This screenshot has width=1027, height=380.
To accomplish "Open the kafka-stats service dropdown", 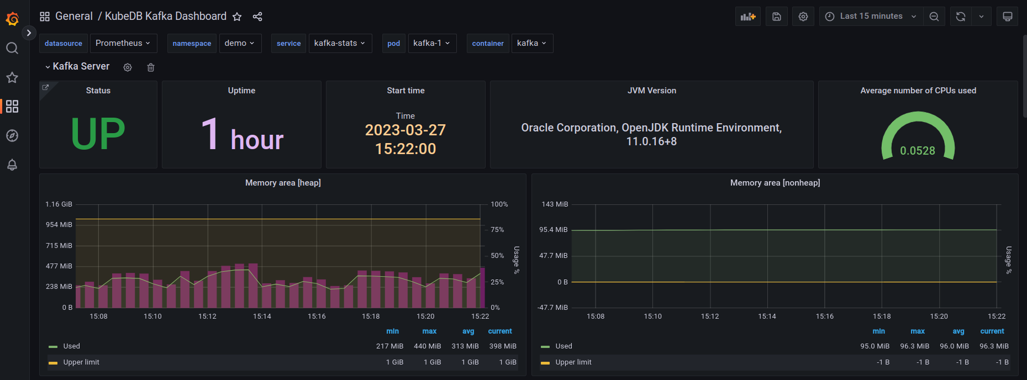I will click(x=340, y=43).
